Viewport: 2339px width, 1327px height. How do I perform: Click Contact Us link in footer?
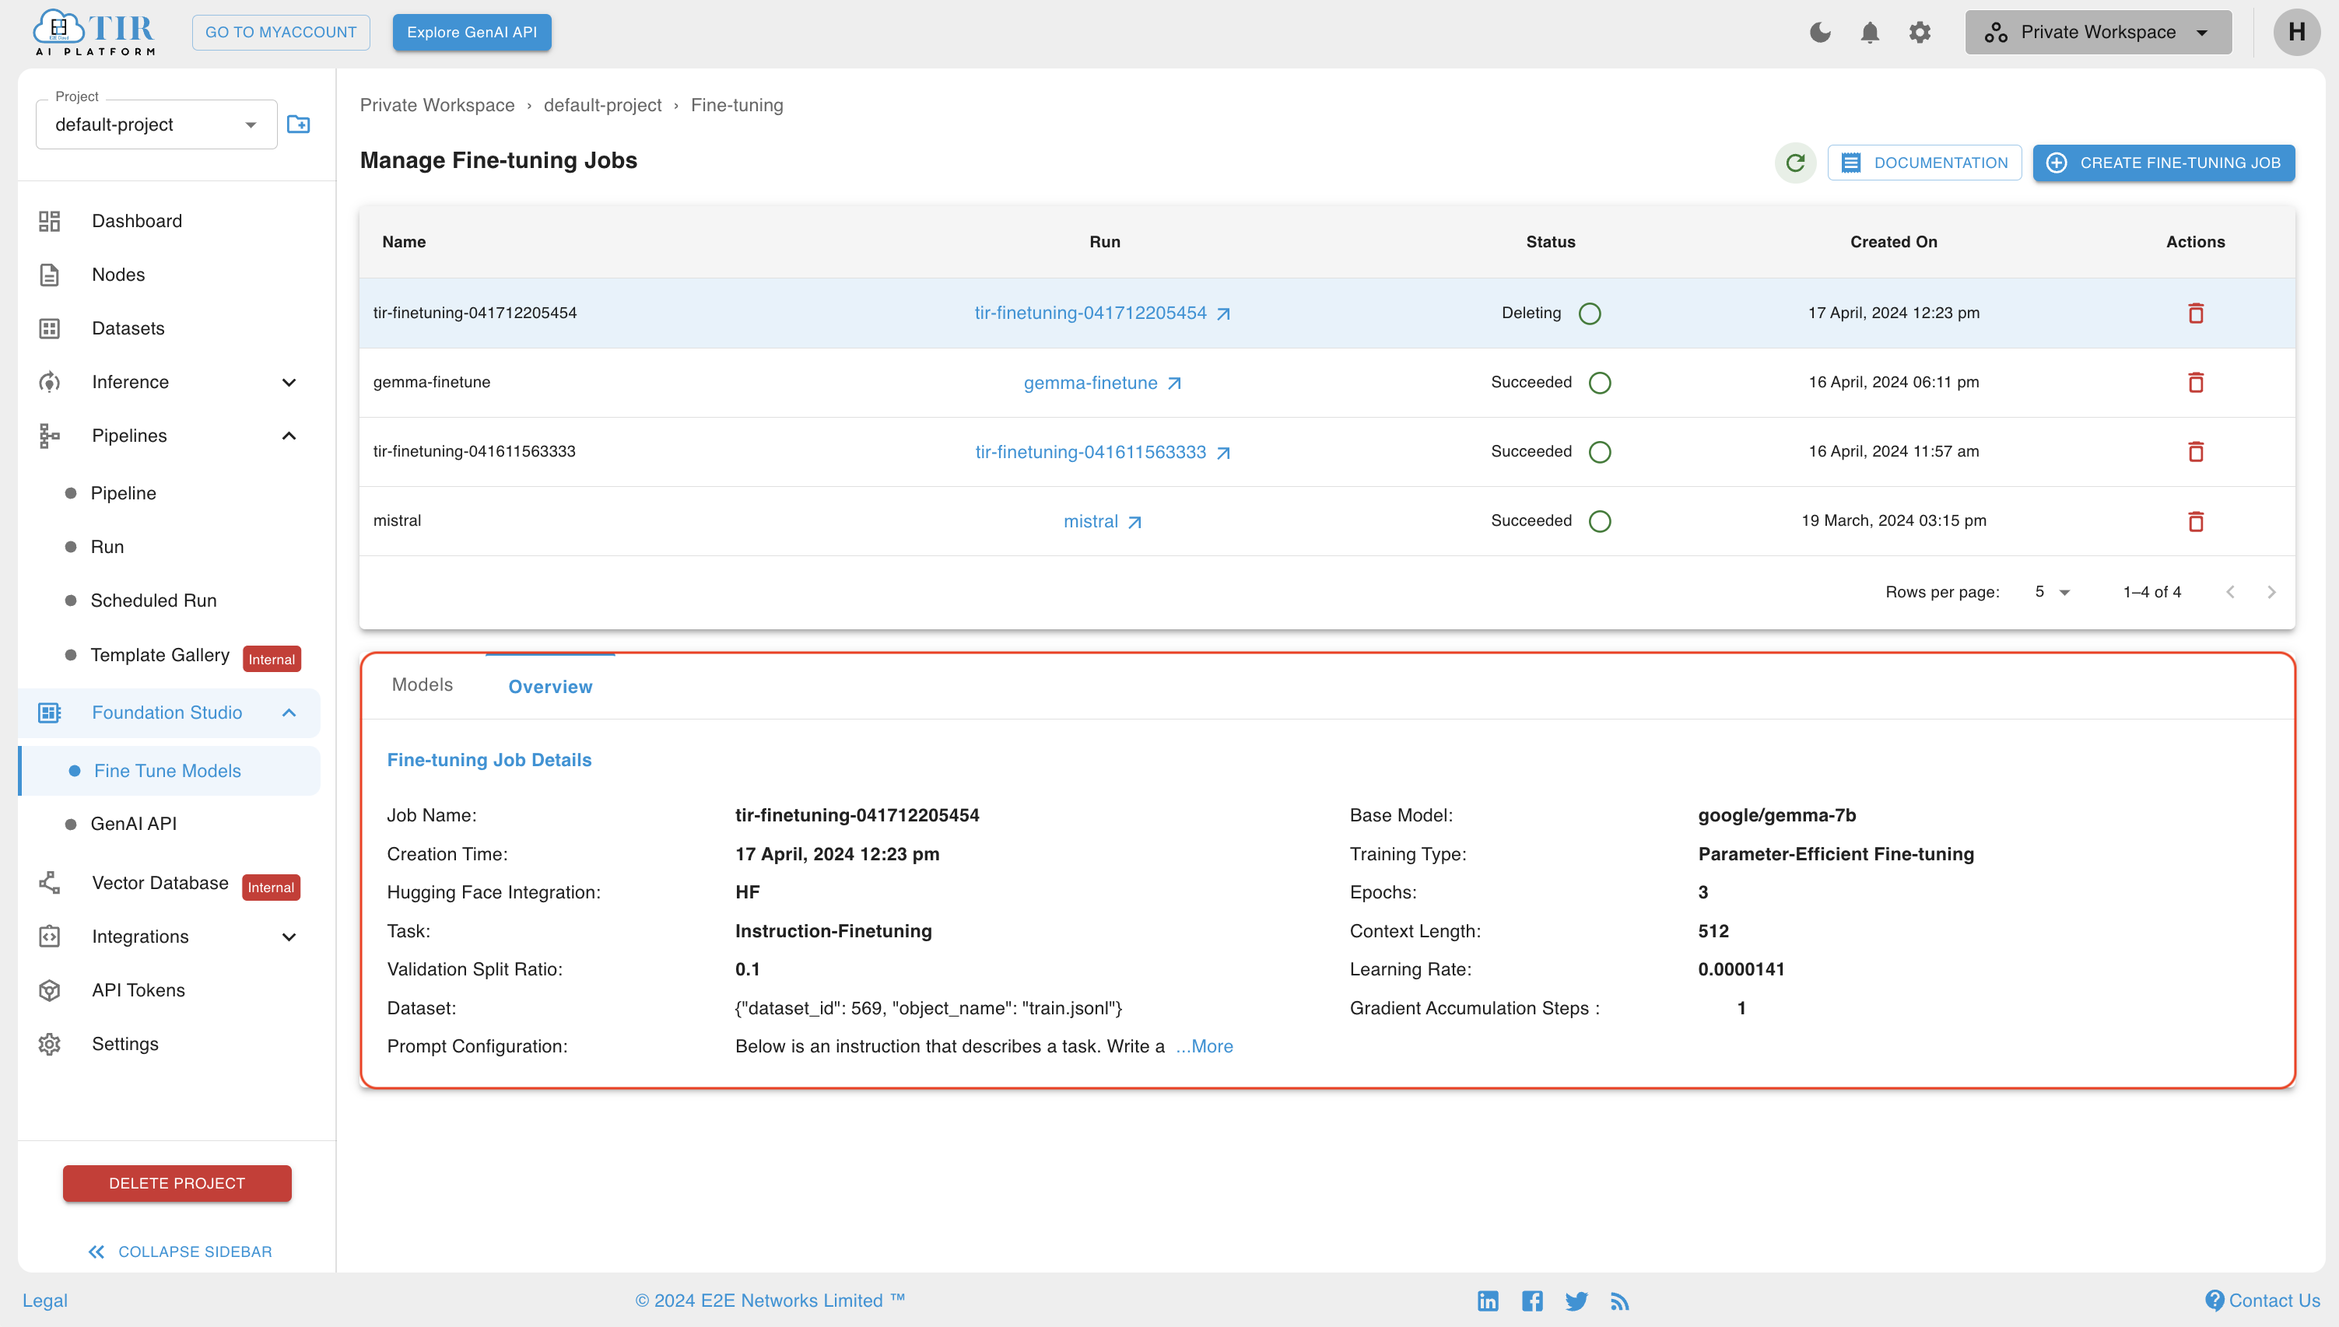click(2263, 1301)
